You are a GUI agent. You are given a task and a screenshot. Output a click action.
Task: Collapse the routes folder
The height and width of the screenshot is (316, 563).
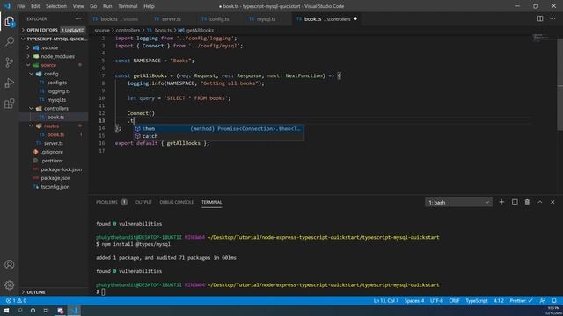51,126
